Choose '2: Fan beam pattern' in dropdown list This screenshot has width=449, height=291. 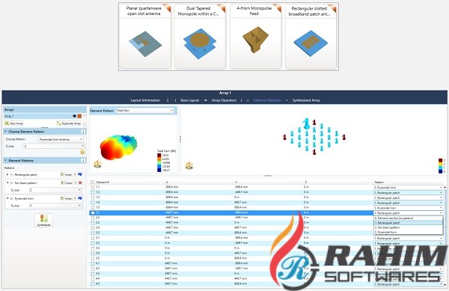point(409,227)
